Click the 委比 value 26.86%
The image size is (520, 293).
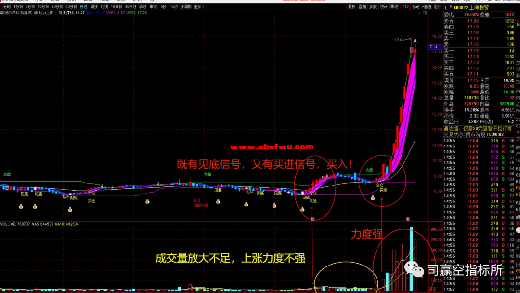click(471, 15)
